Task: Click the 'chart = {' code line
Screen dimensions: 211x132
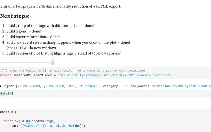Action: 11,112
